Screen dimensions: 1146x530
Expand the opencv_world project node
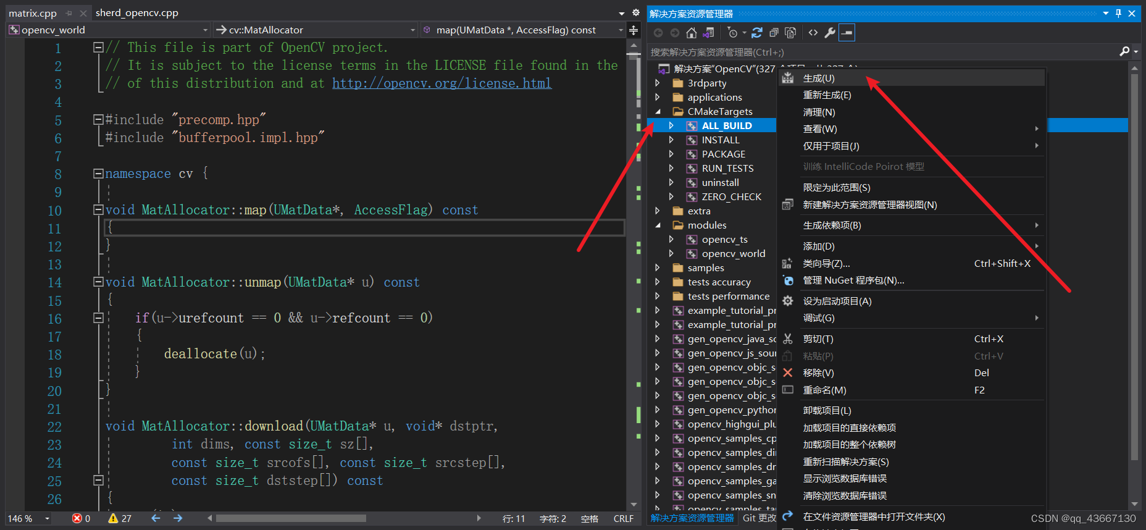[x=671, y=253]
